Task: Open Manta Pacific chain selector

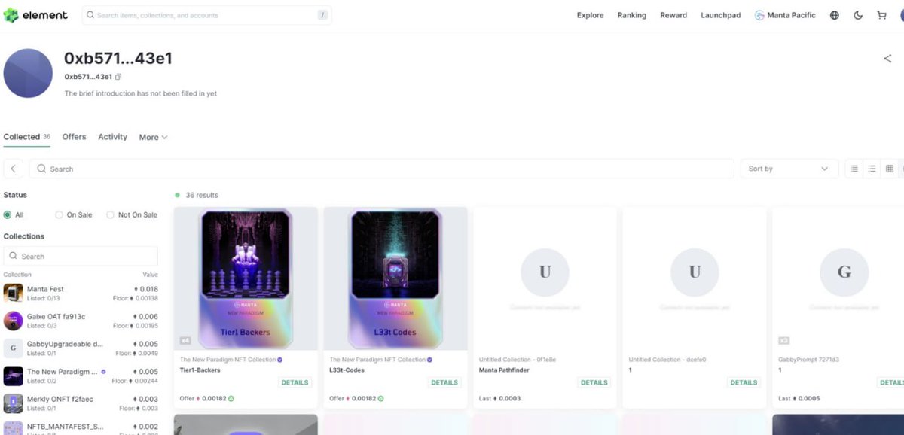Action: point(785,15)
